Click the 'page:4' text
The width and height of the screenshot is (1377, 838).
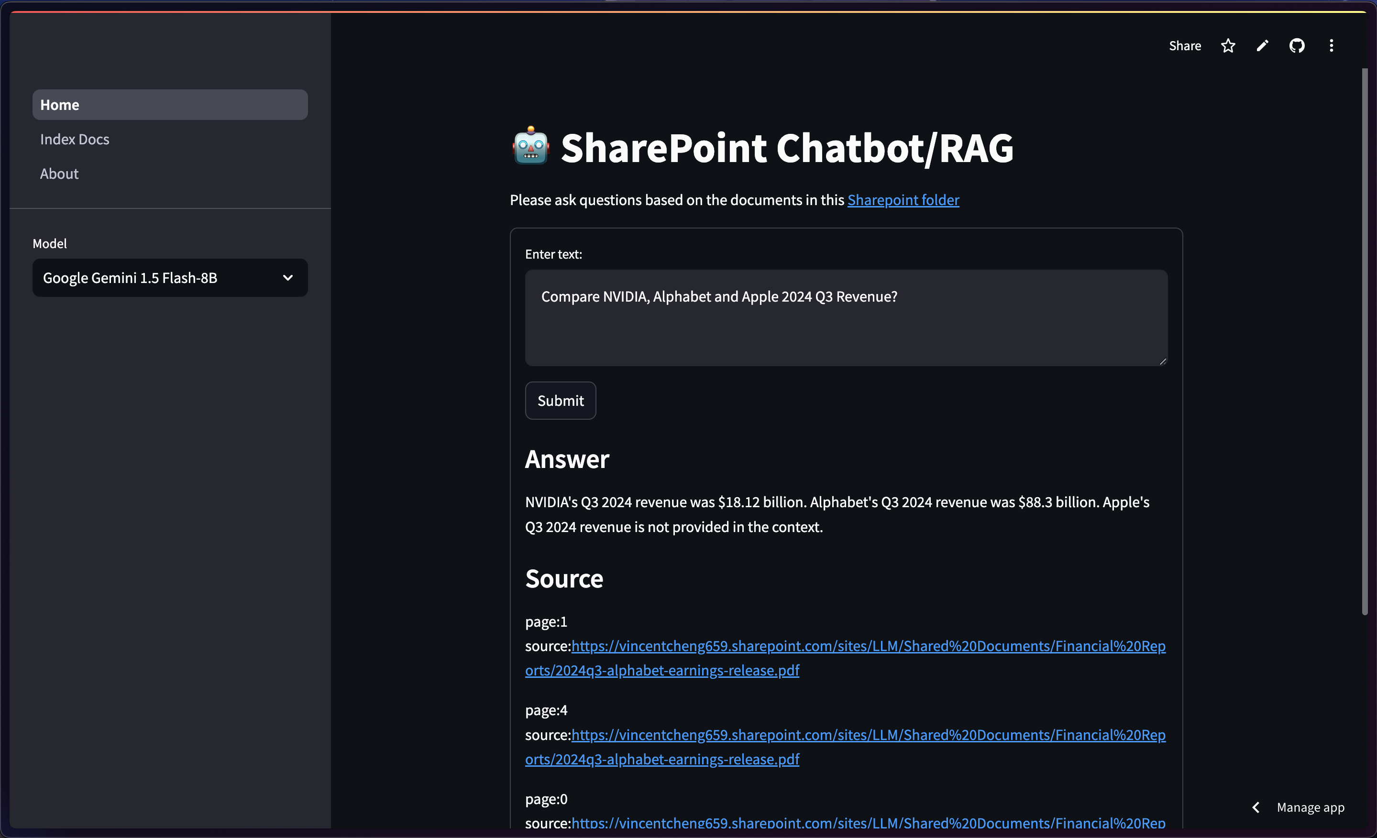point(546,710)
